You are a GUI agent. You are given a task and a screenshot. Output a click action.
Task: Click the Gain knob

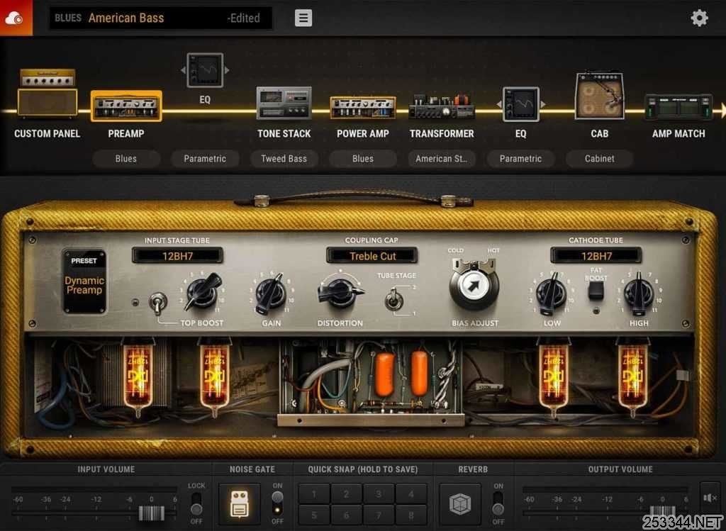[271, 294]
